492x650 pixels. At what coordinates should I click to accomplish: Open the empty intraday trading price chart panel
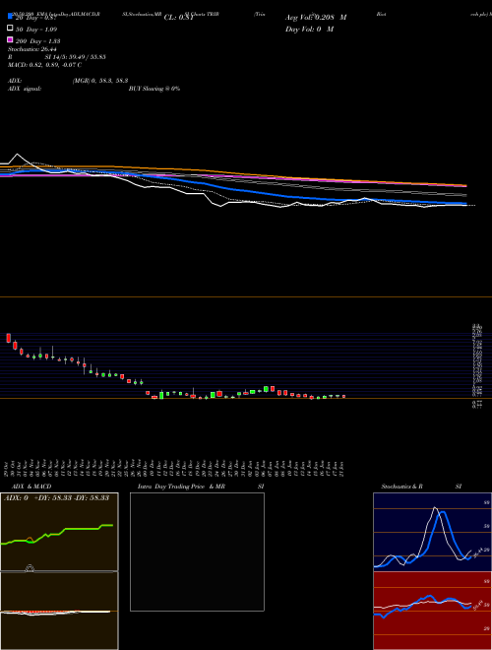click(197, 552)
